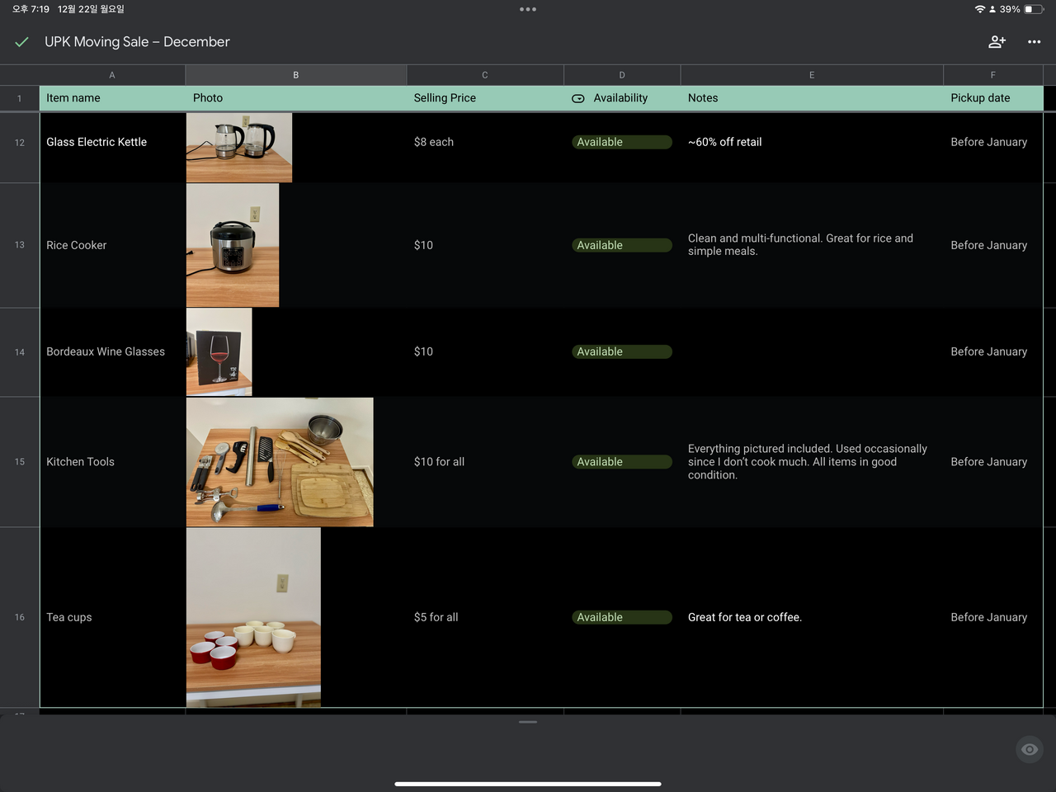Open the three-dot more options menu

[1034, 42]
